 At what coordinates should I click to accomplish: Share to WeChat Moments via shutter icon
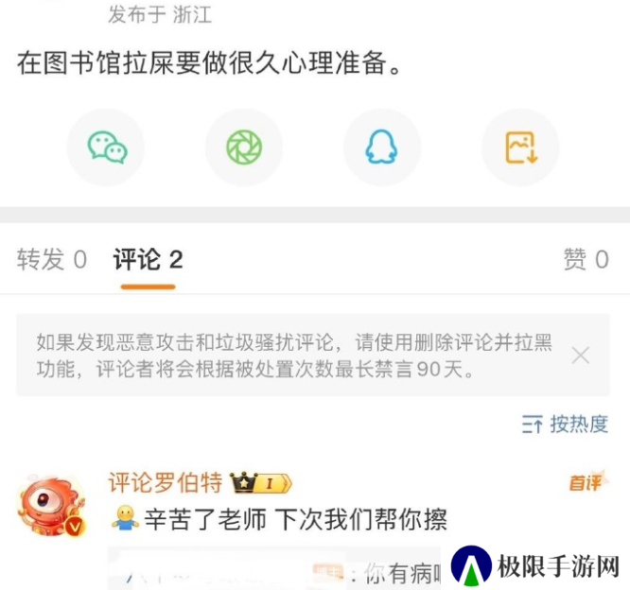pos(244,147)
